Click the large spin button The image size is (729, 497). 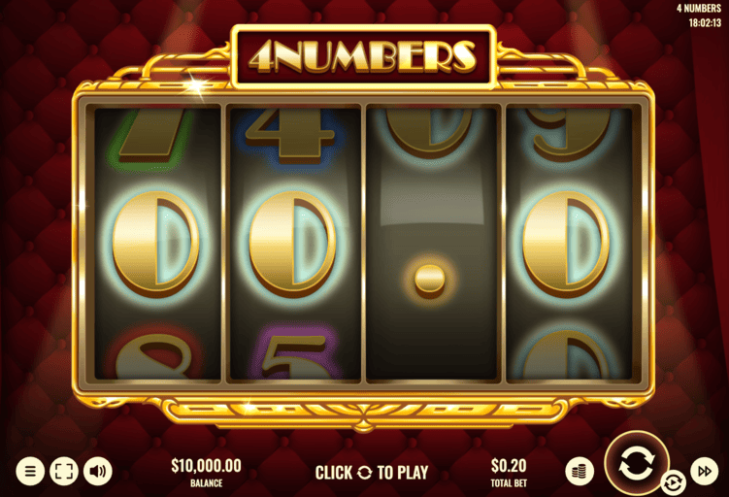click(x=636, y=463)
